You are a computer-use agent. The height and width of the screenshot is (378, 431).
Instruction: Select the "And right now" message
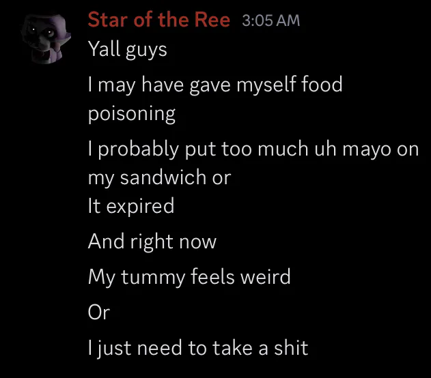pos(152,242)
